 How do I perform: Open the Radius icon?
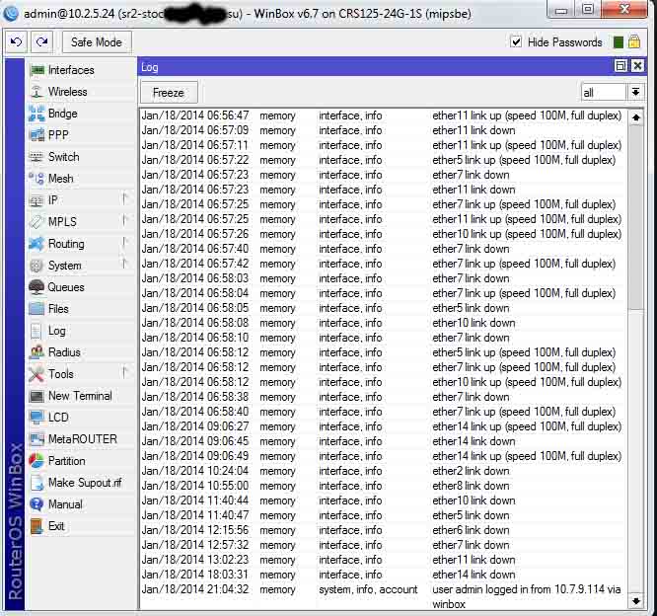(36, 352)
